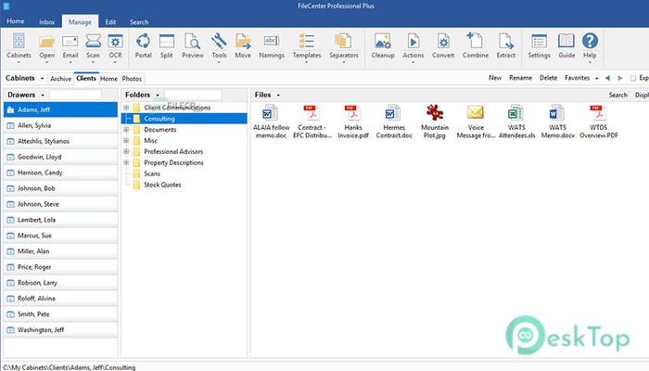Select the ALAIA follow memo.doc file
The width and height of the screenshot is (649, 371).
point(271,122)
